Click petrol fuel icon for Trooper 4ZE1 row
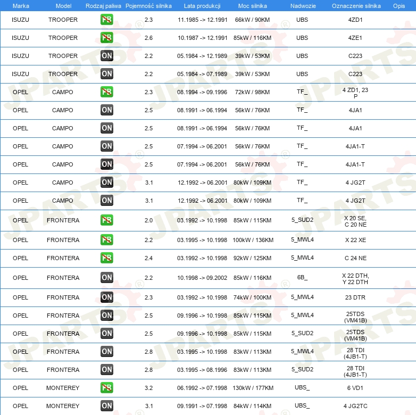 [106, 38]
